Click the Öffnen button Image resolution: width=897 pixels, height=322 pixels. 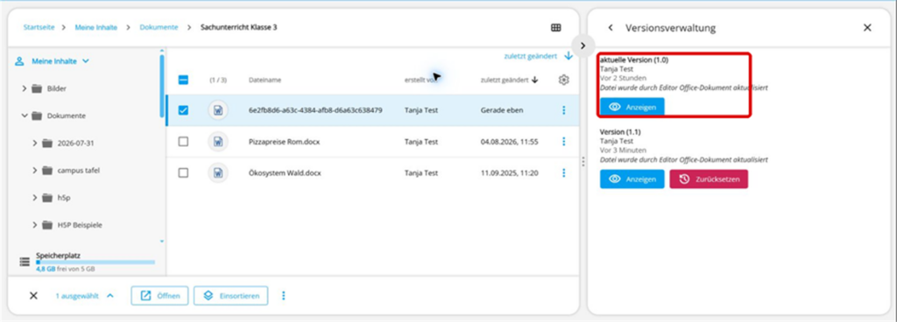pyautogui.click(x=159, y=296)
